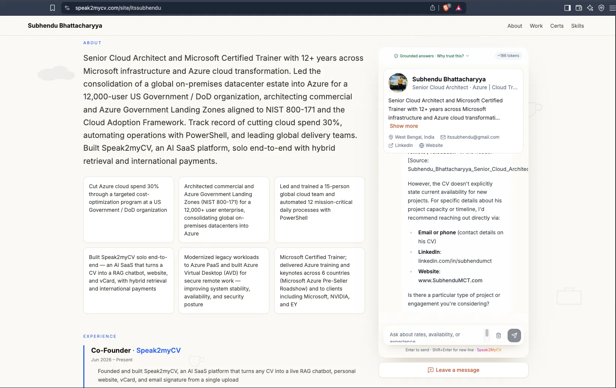
Task: Click the Speak2myCV company link under Experience
Action: click(158, 351)
